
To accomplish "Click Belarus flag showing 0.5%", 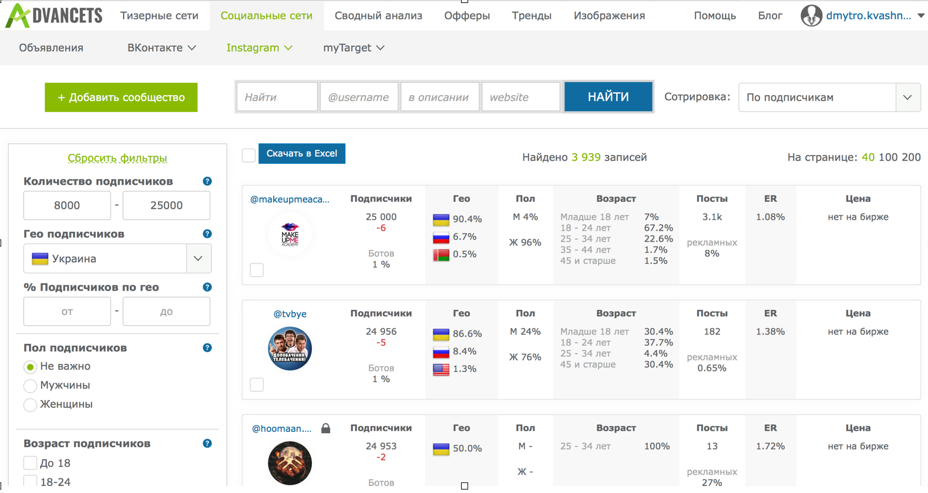I will tap(441, 255).
